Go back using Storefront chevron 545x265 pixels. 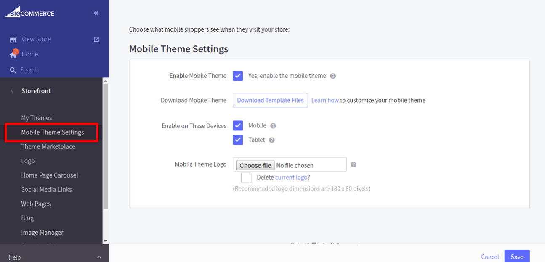coord(12,91)
